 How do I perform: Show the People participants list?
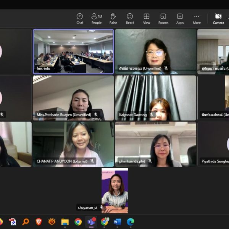pyautogui.click(x=96, y=18)
